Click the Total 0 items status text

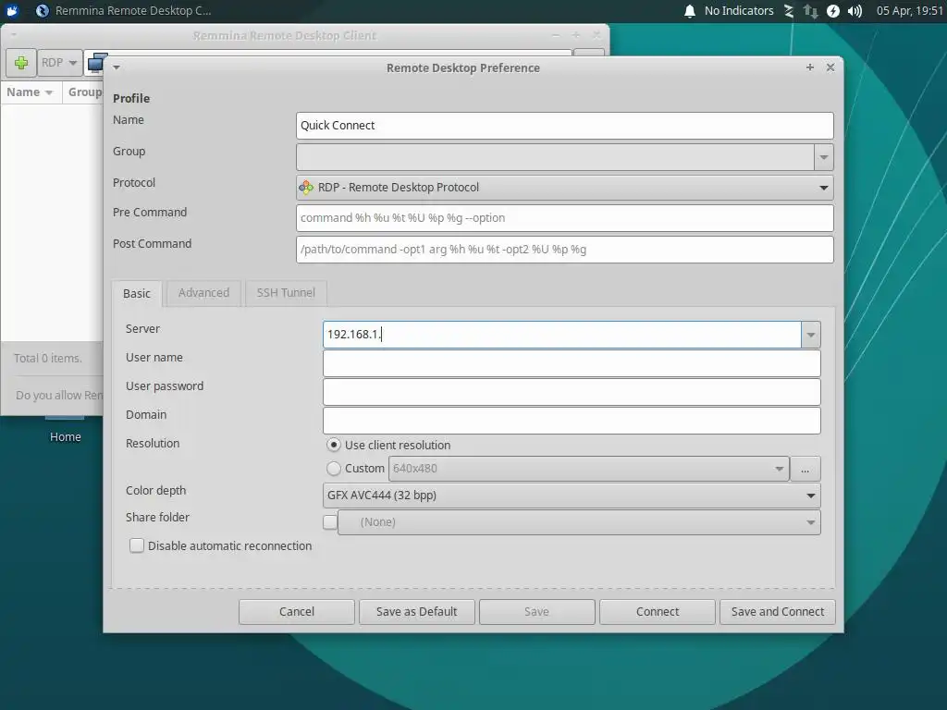(x=48, y=358)
